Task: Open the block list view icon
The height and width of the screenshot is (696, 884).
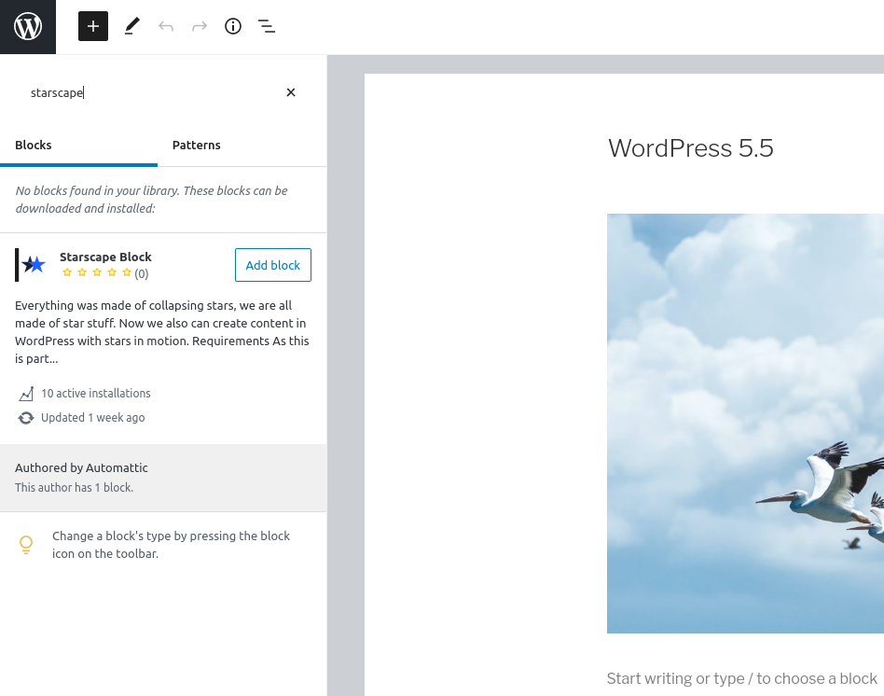Action: click(x=267, y=26)
